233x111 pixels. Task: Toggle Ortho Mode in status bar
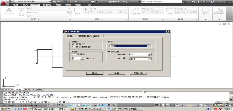tap(64, 105)
